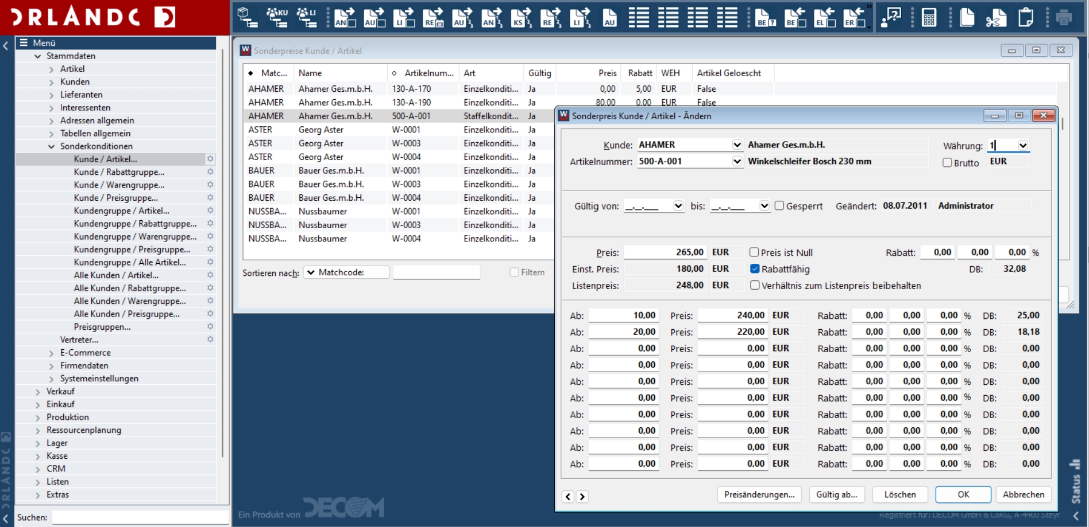Collapse the Stammdaten tree node
Image resolution: width=1089 pixels, height=527 pixels.
[x=38, y=56]
